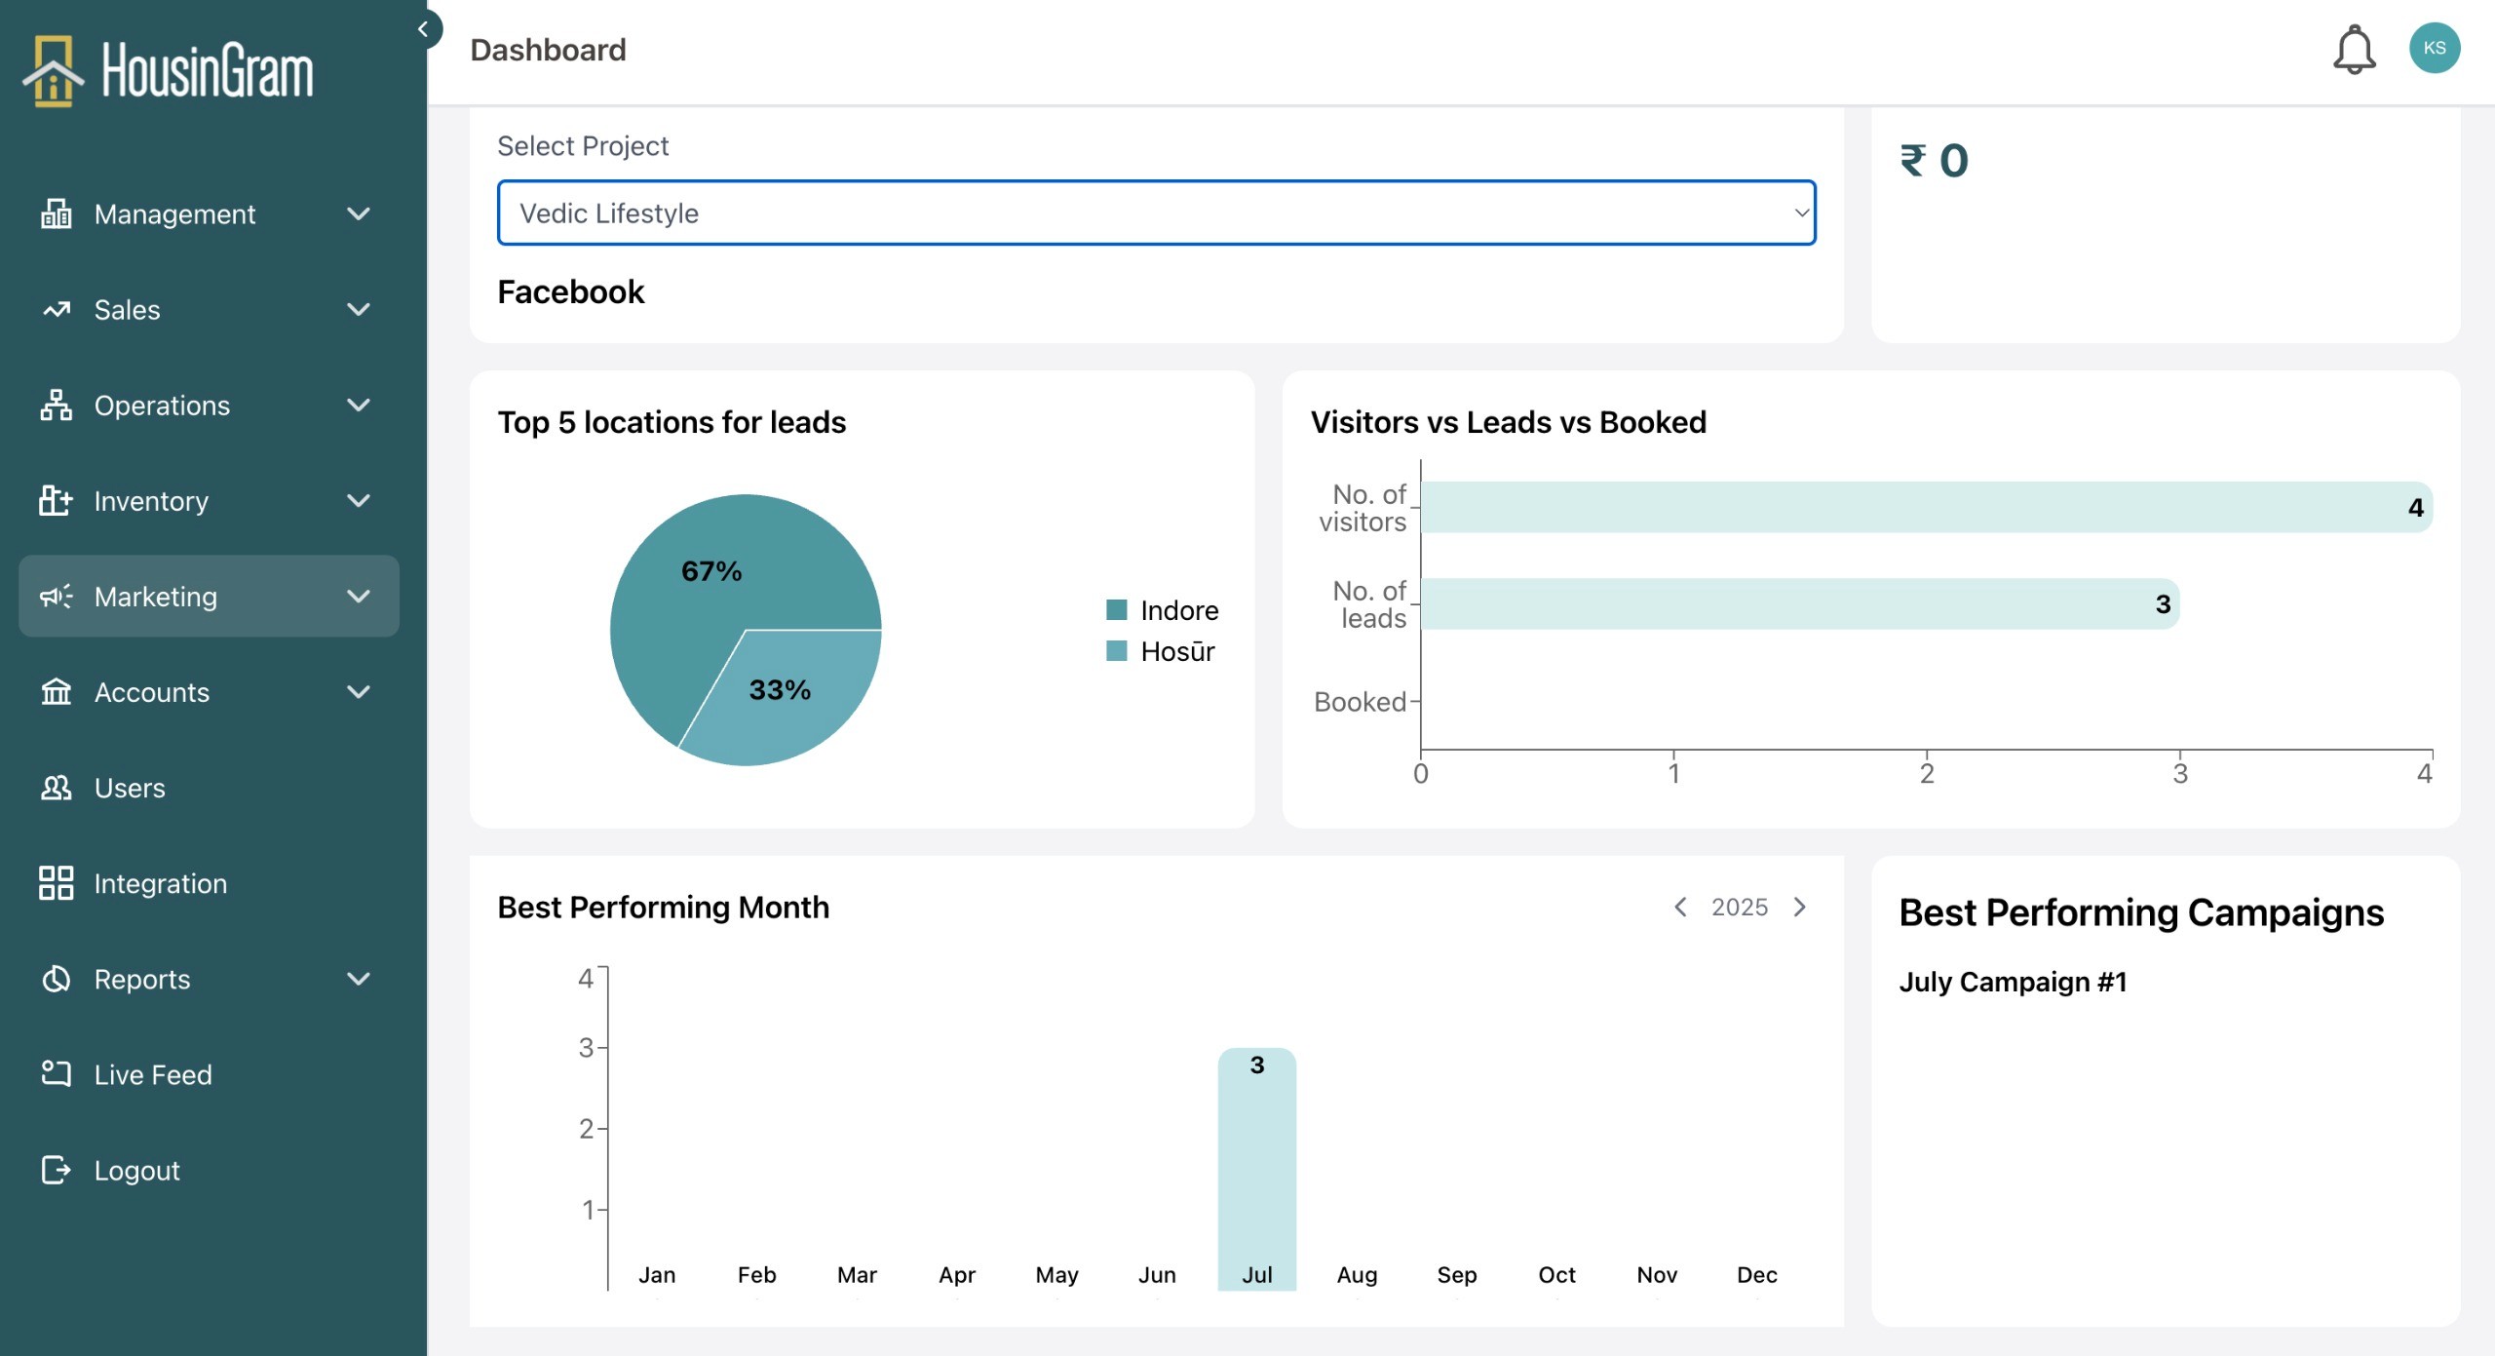Expand the Reports menu chevron
Viewport: 2495px width, 1356px height.
tap(359, 979)
